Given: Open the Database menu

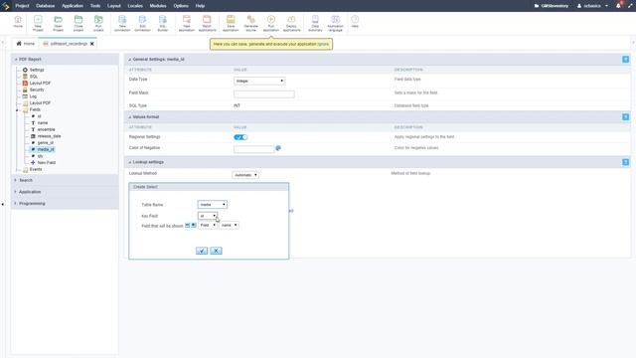Looking at the screenshot, I should point(45,6).
